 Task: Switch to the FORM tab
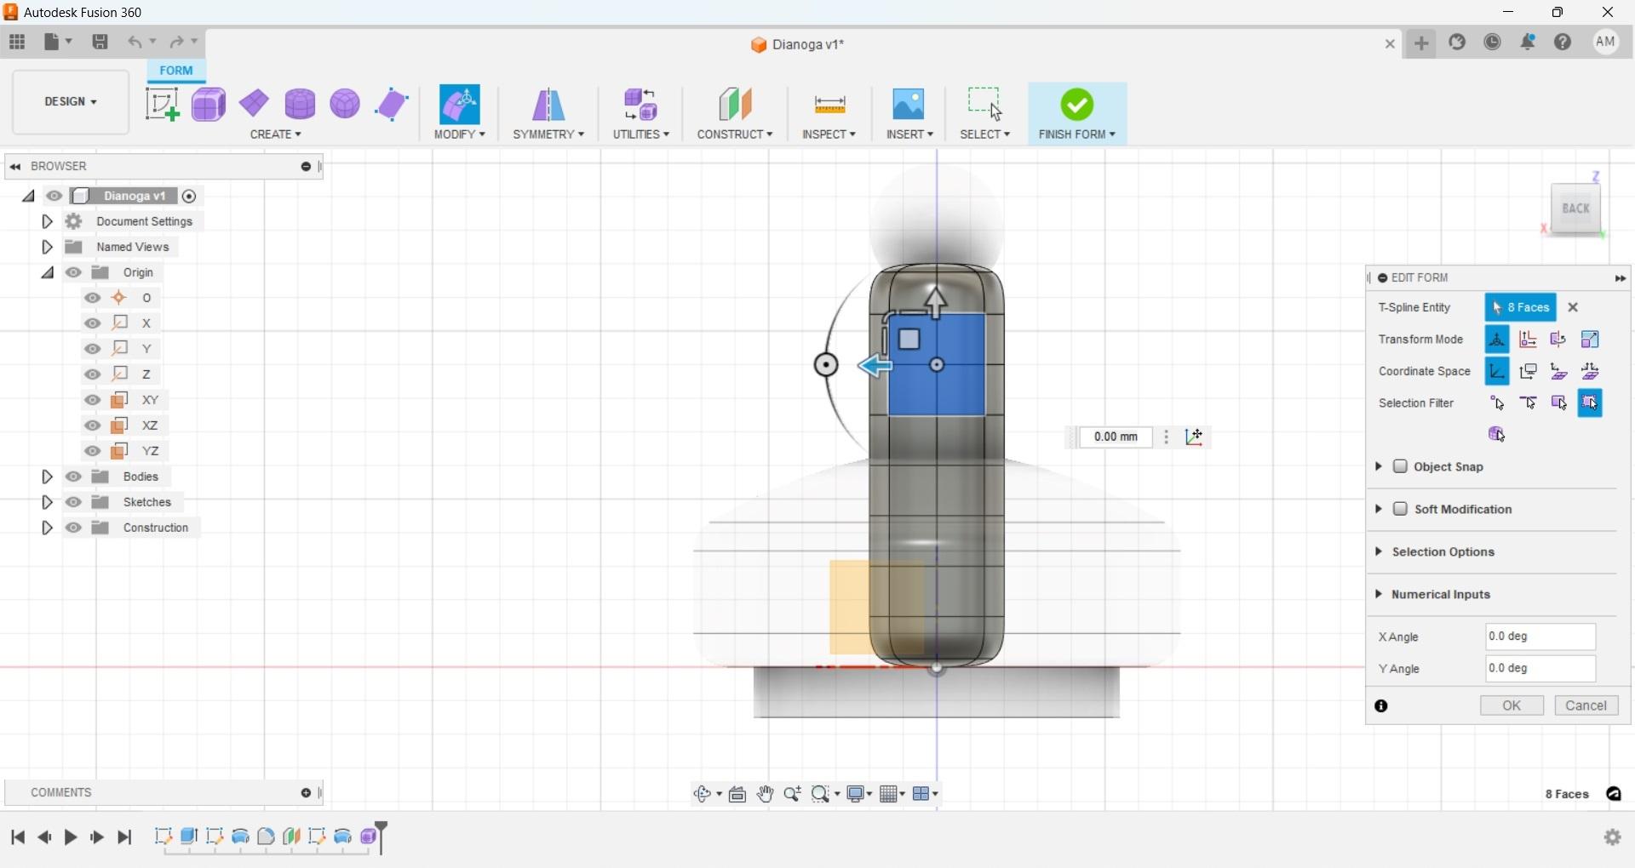click(x=175, y=71)
